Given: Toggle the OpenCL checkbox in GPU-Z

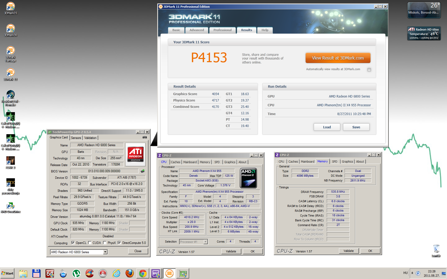Looking at the screenshot, I should [73, 243].
